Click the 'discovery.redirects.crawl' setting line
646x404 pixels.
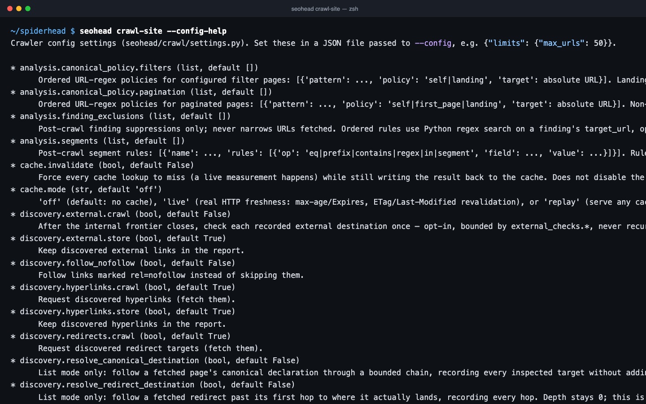click(x=121, y=336)
